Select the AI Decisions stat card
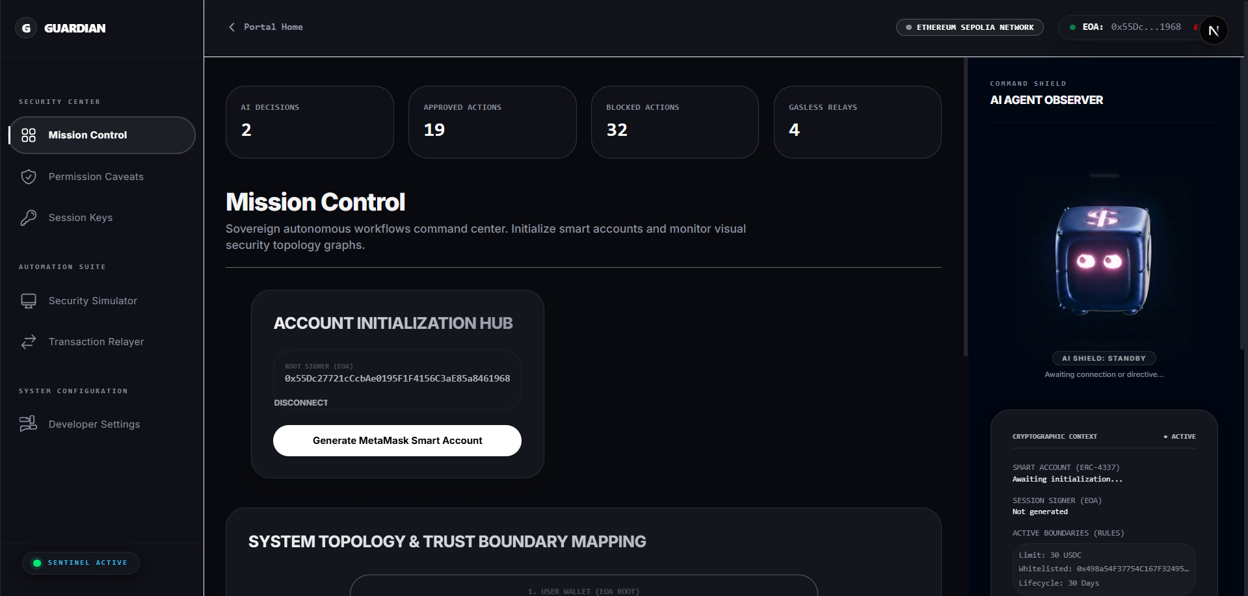This screenshot has height=596, width=1248. click(x=310, y=122)
